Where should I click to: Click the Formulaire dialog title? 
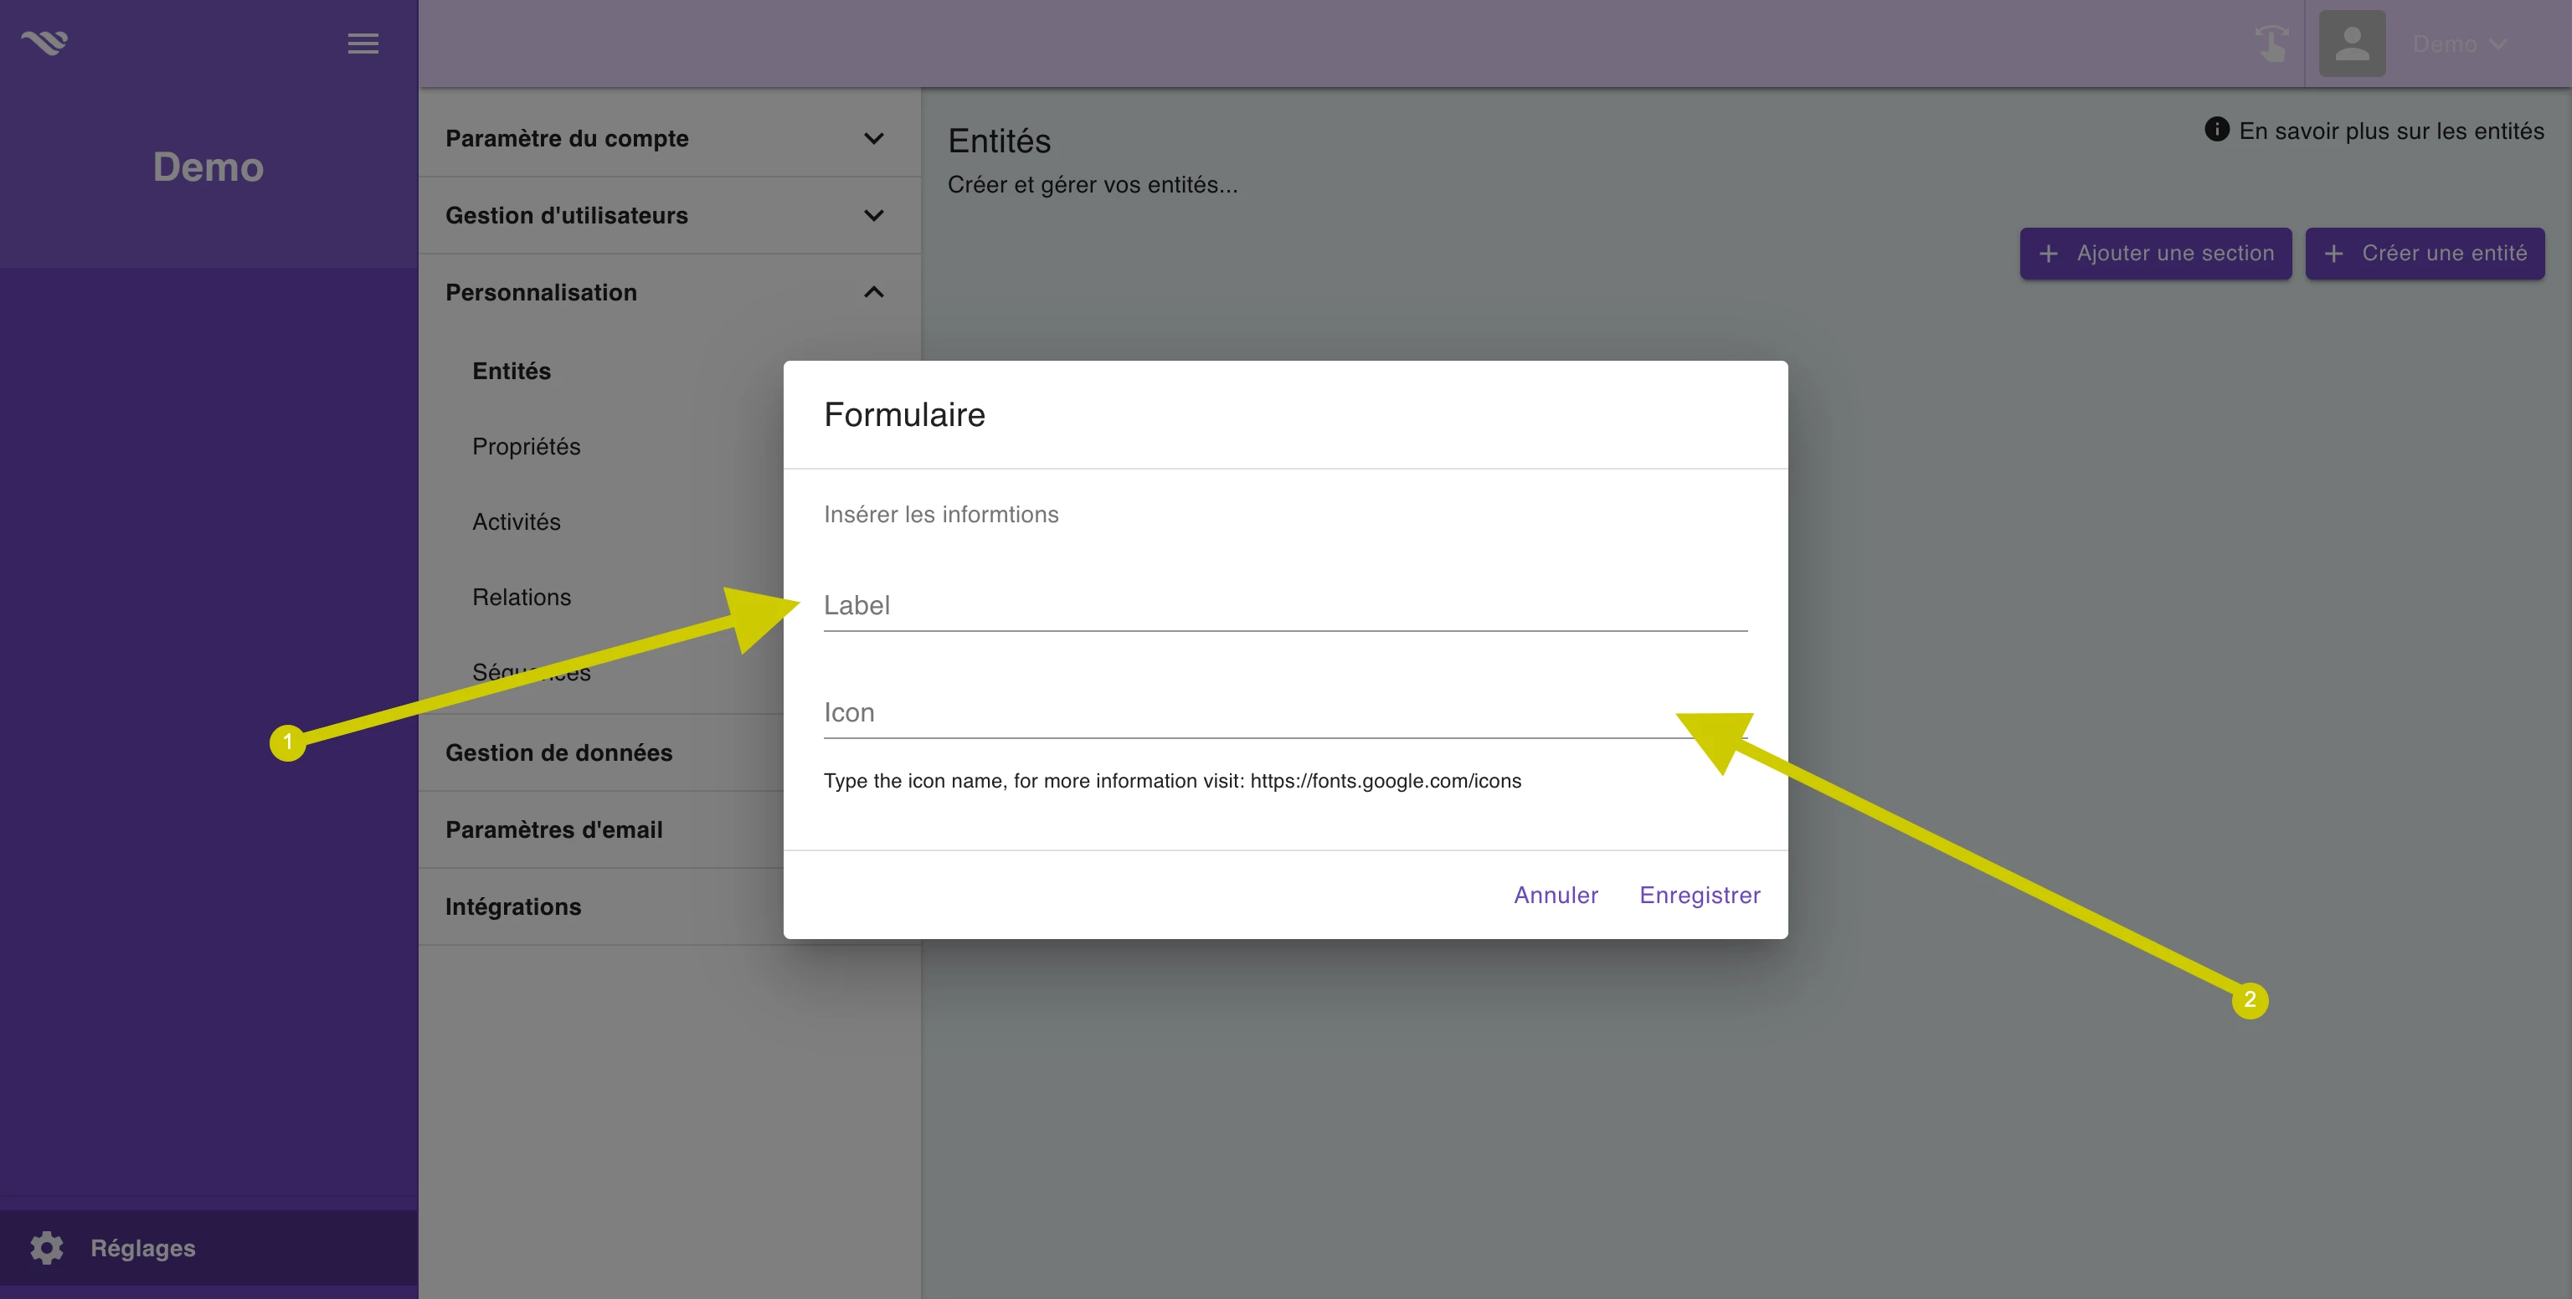click(903, 415)
